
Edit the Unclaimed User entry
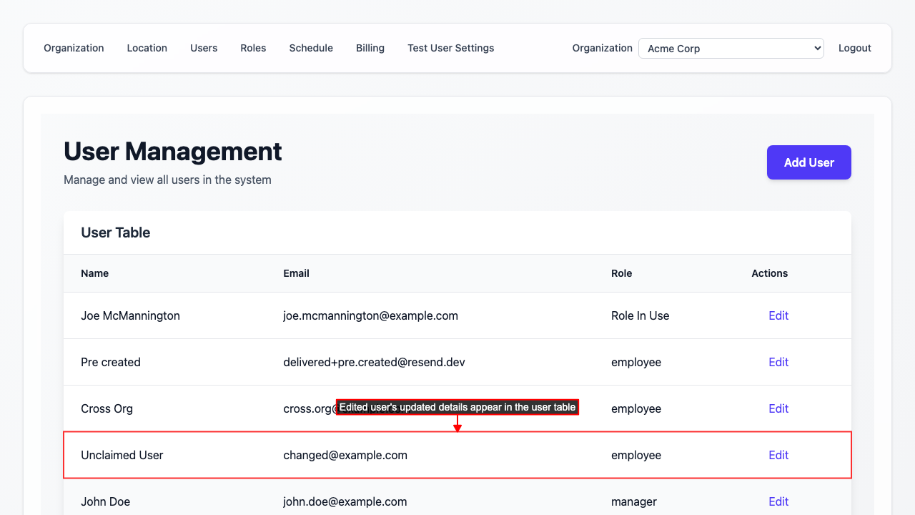point(778,455)
